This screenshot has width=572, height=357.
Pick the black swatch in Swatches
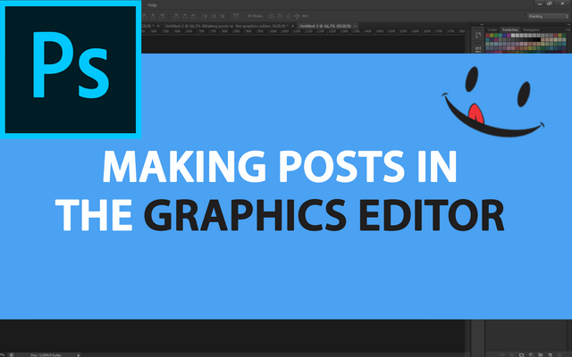539,39
